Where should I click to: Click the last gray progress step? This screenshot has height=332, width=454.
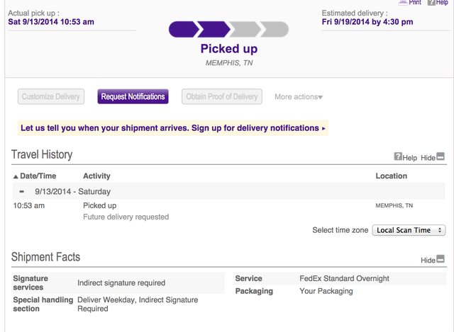tap(274, 29)
